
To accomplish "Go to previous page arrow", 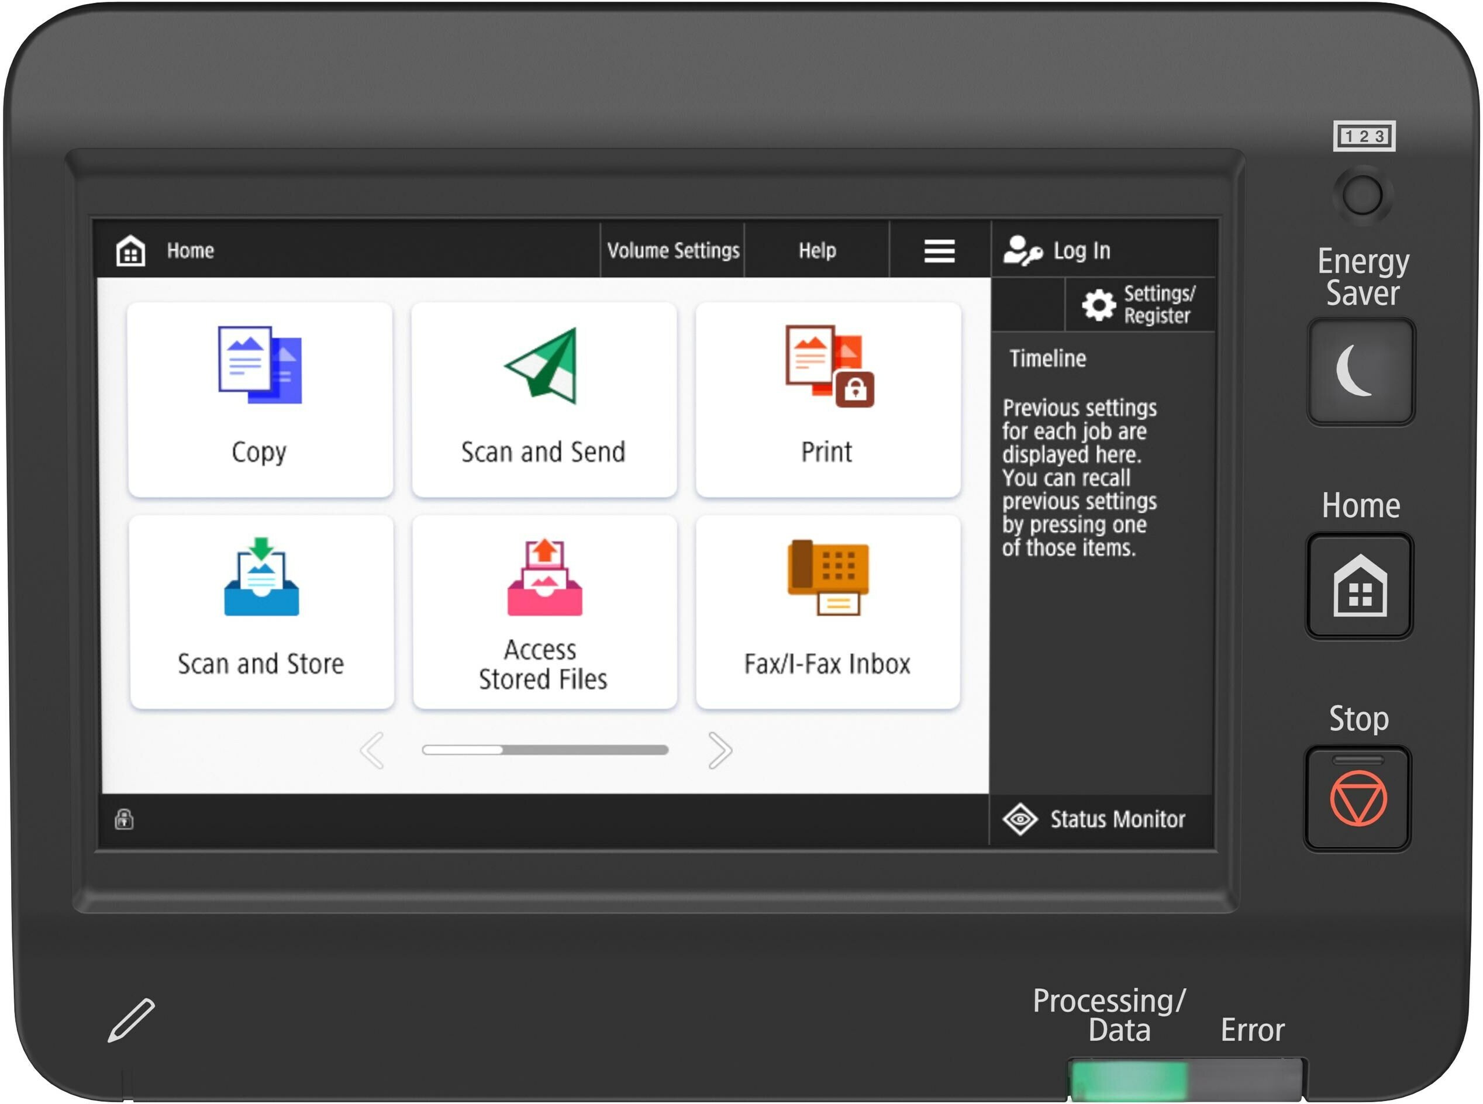I will 371,750.
